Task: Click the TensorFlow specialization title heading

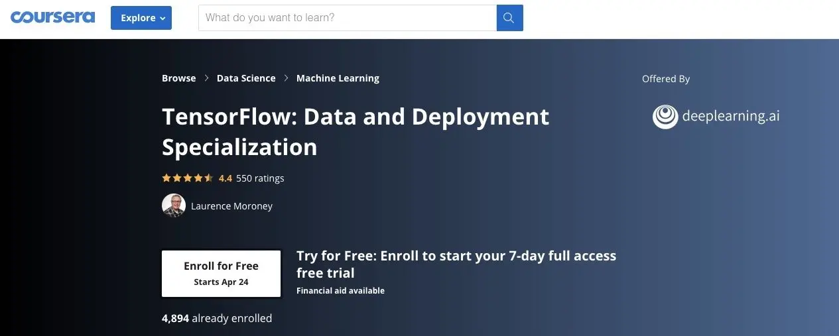Action: click(355, 131)
